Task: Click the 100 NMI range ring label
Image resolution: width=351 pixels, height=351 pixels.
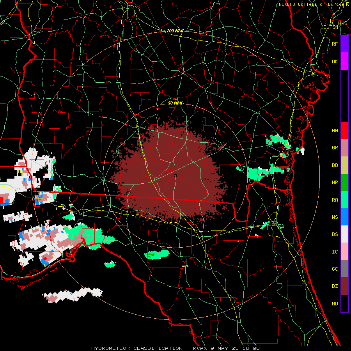Action: click(175, 31)
